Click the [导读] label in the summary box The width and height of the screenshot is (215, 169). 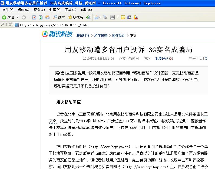coord(60,73)
